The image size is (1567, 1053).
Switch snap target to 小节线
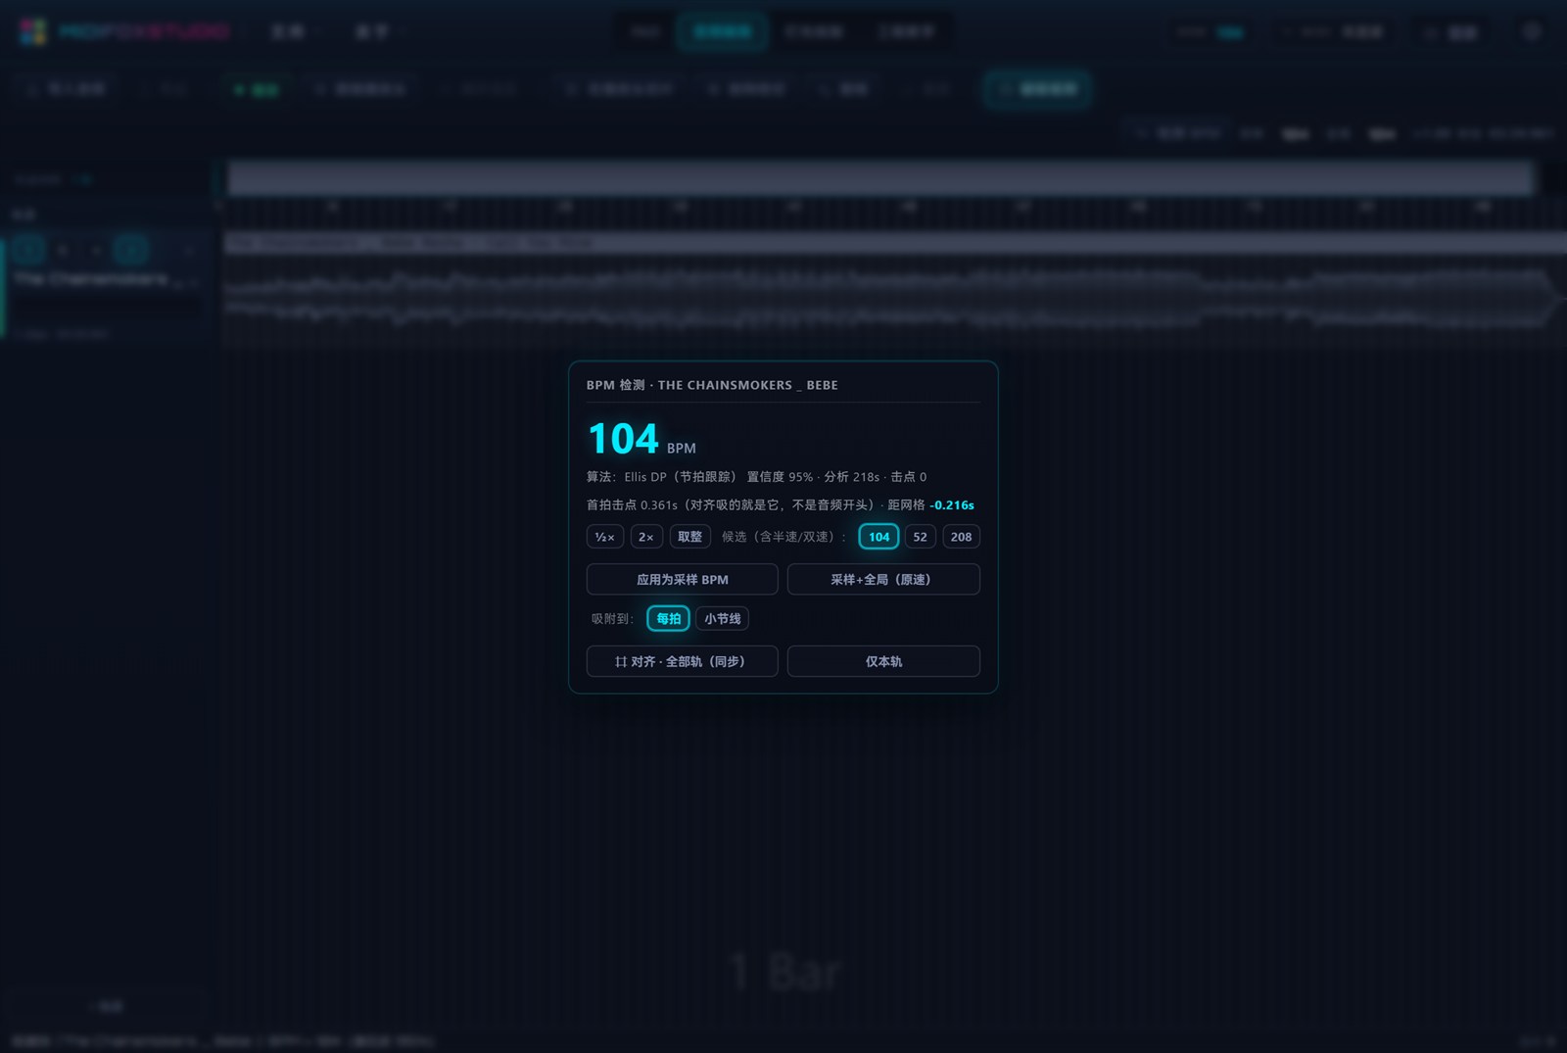[723, 618]
